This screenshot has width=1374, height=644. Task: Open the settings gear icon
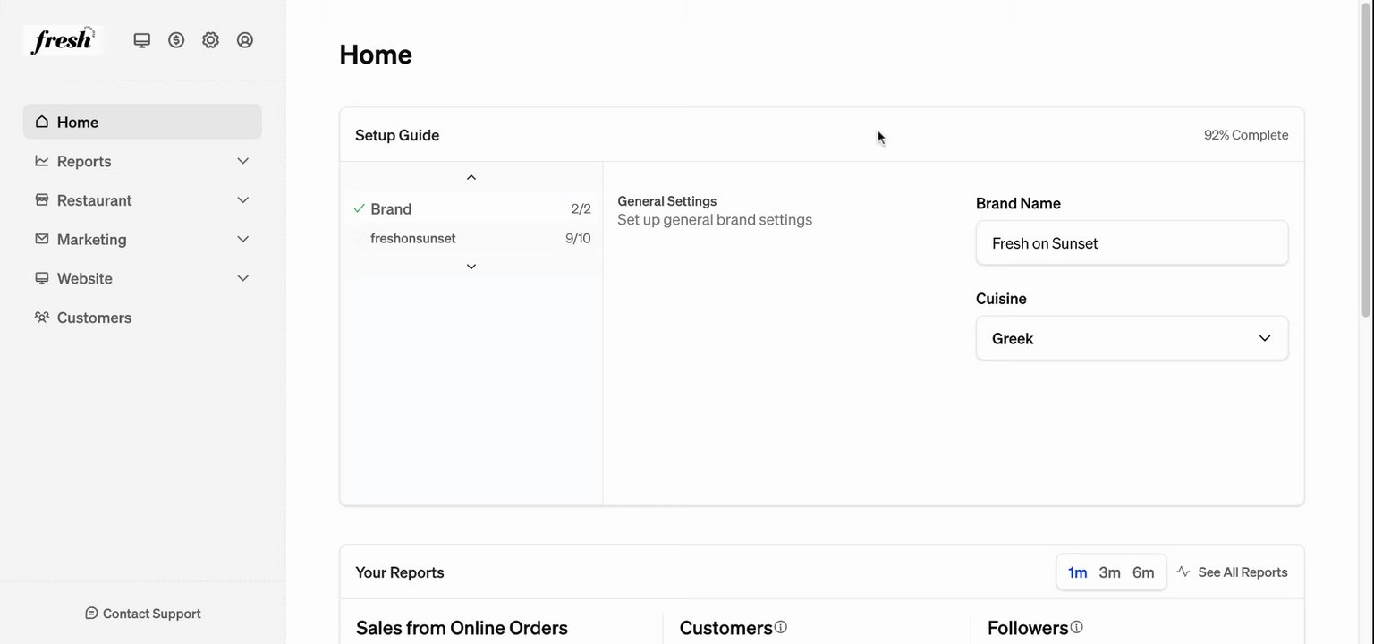[210, 40]
